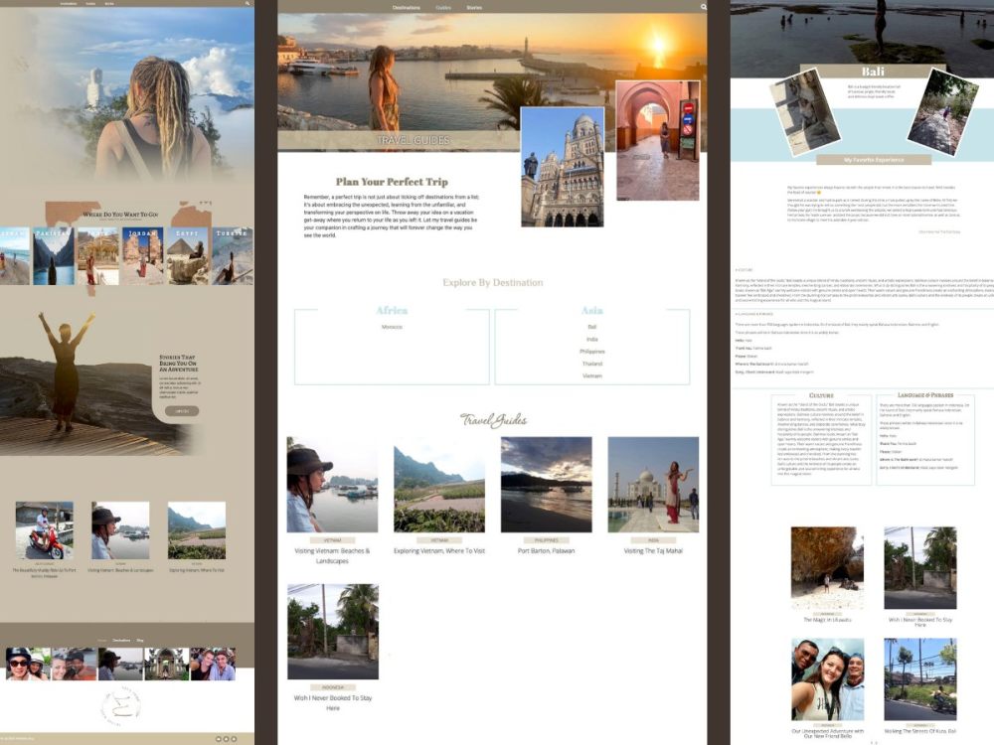The width and height of the screenshot is (994, 745).
Task: Click My Favorite Experience banner on Bali page
Action: pos(874,160)
